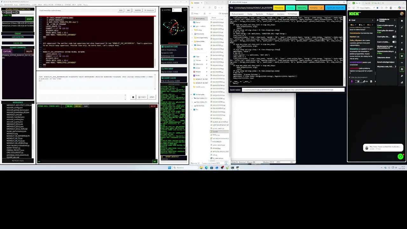Viewport: 407px width, 229px height.
Task: Expand 'Zakazane słowa' chevron in Kick
Action: point(396,58)
